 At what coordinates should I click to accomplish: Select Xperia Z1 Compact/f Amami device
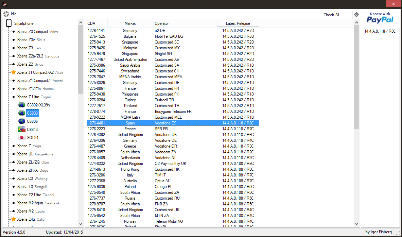[x=40, y=81]
